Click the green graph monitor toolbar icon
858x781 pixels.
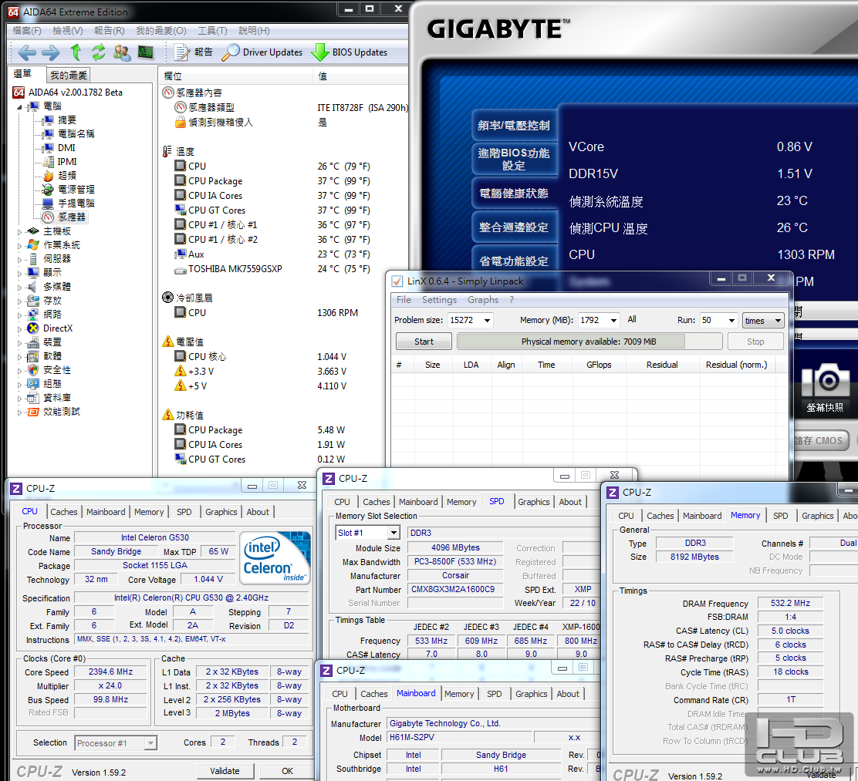tap(145, 52)
